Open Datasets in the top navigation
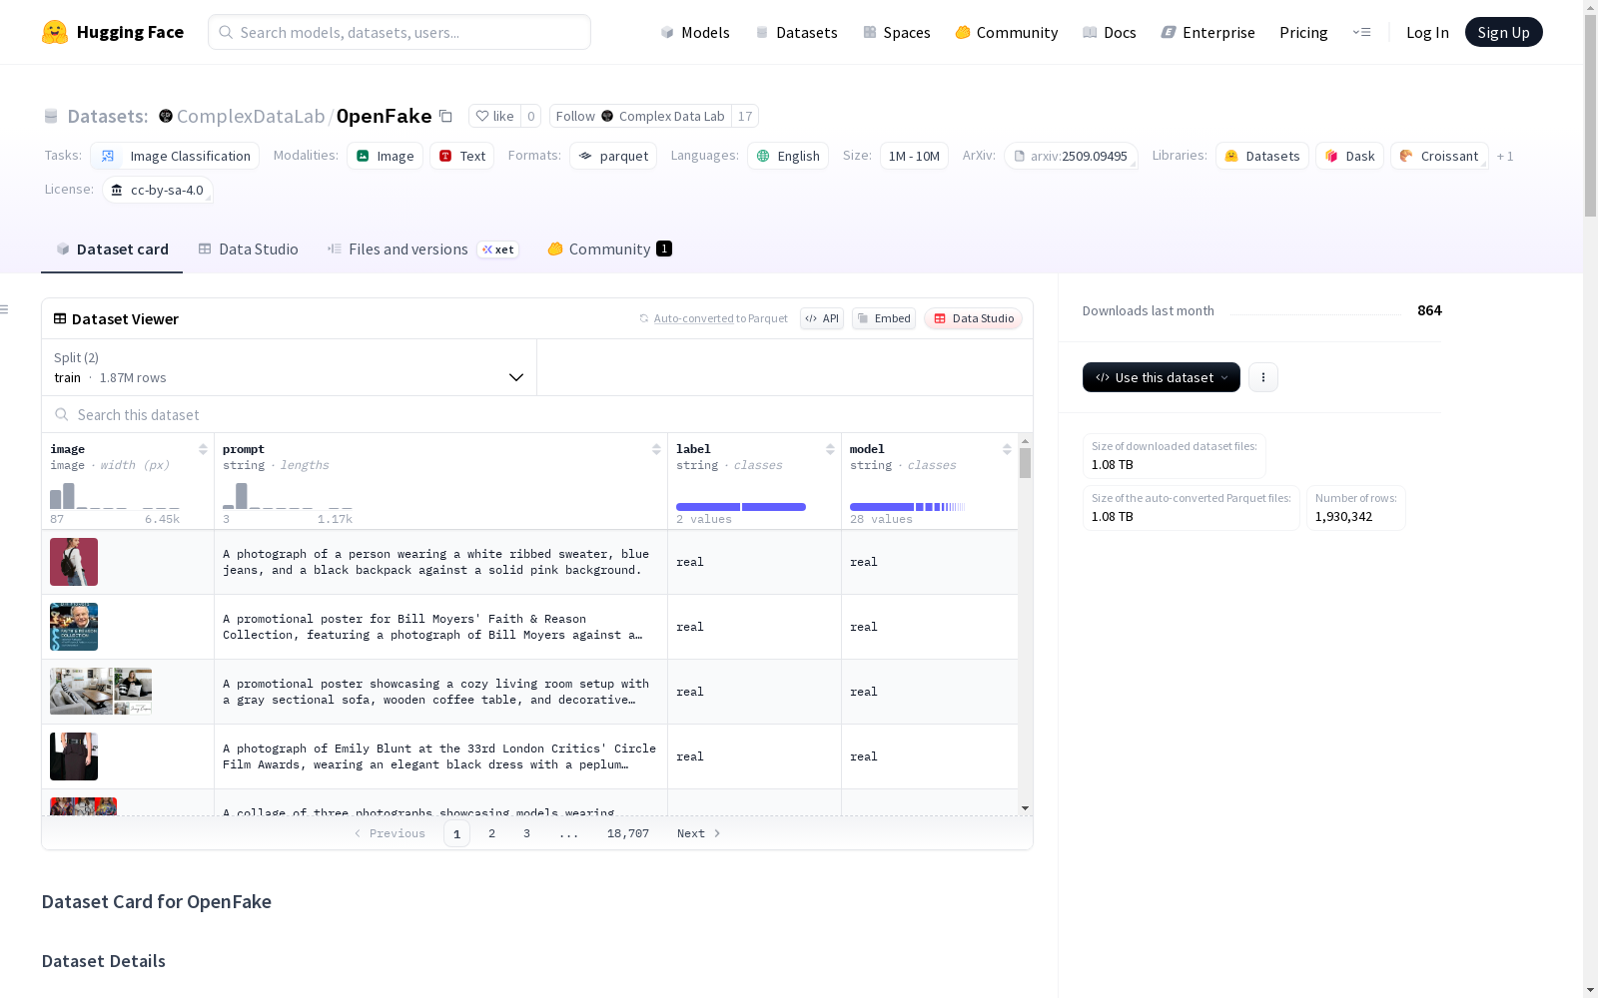 (x=796, y=32)
